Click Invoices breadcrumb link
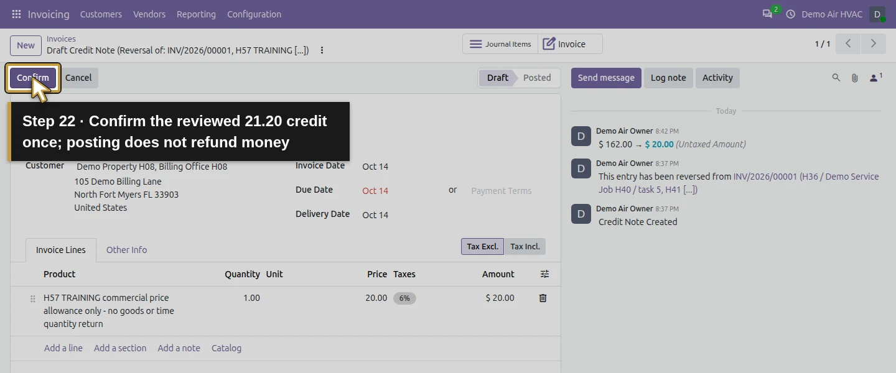 click(61, 39)
